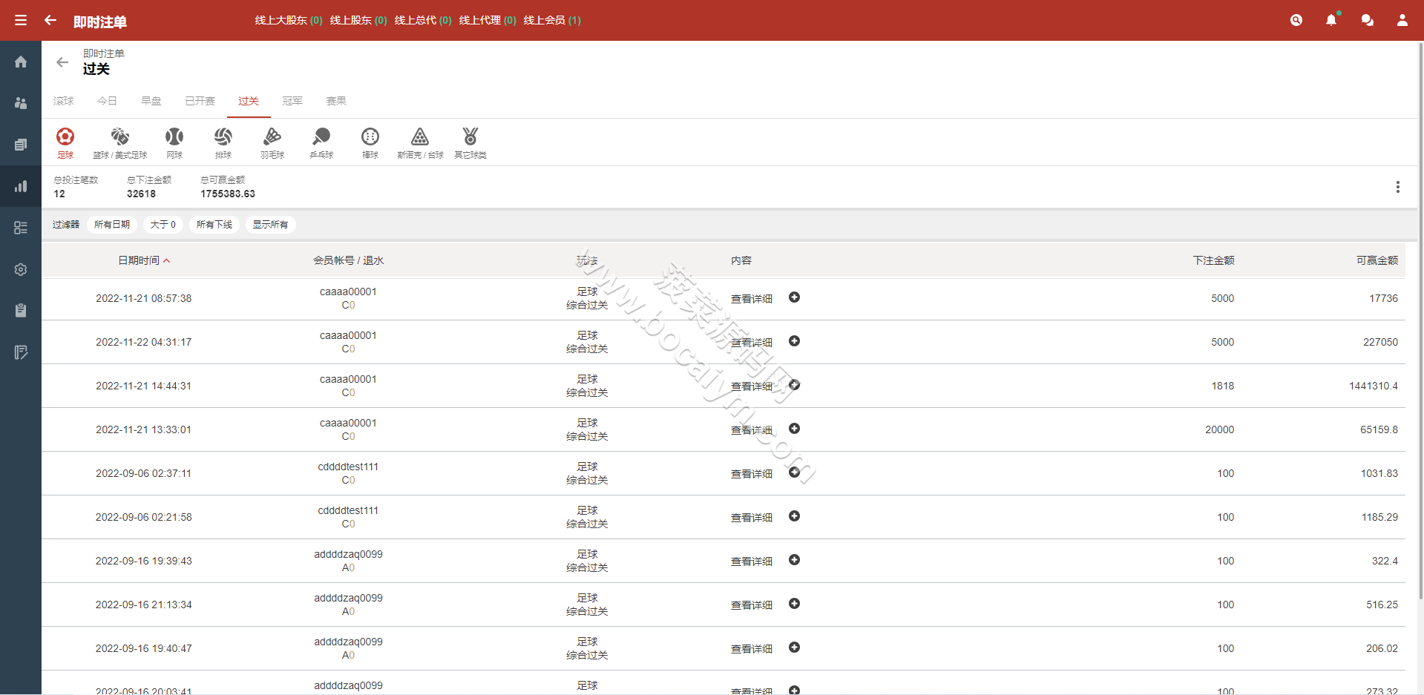Open the 显示所有 display filter chip
This screenshot has height=695, width=1424.
point(270,225)
